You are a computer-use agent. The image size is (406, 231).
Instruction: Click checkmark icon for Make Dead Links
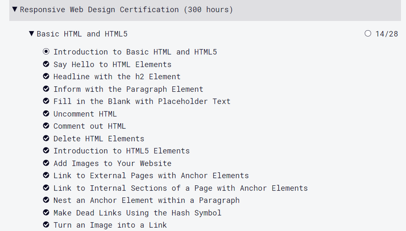click(x=46, y=213)
